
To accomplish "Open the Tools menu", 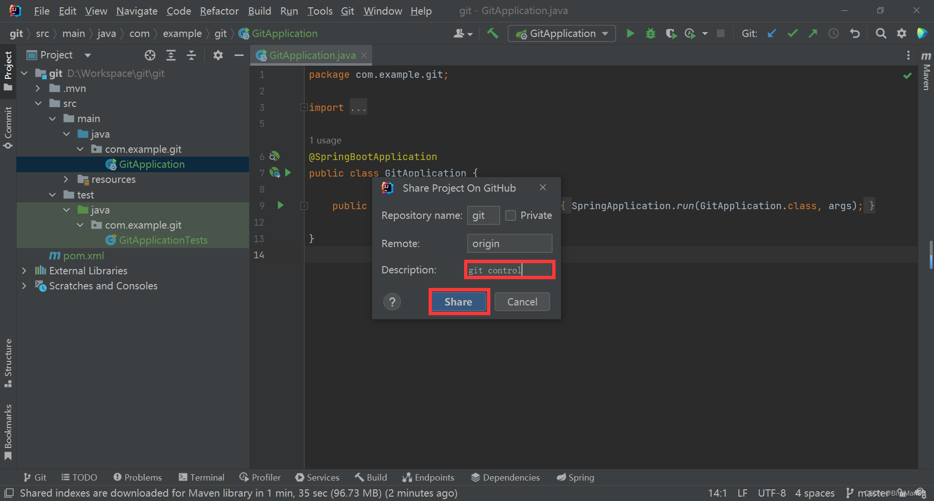I will (320, 11).
